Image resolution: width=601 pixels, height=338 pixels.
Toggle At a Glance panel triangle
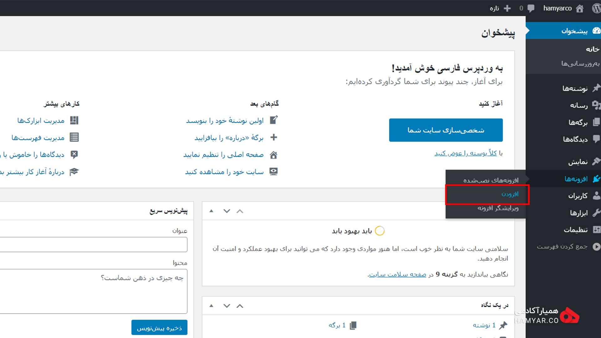point(211,306)
